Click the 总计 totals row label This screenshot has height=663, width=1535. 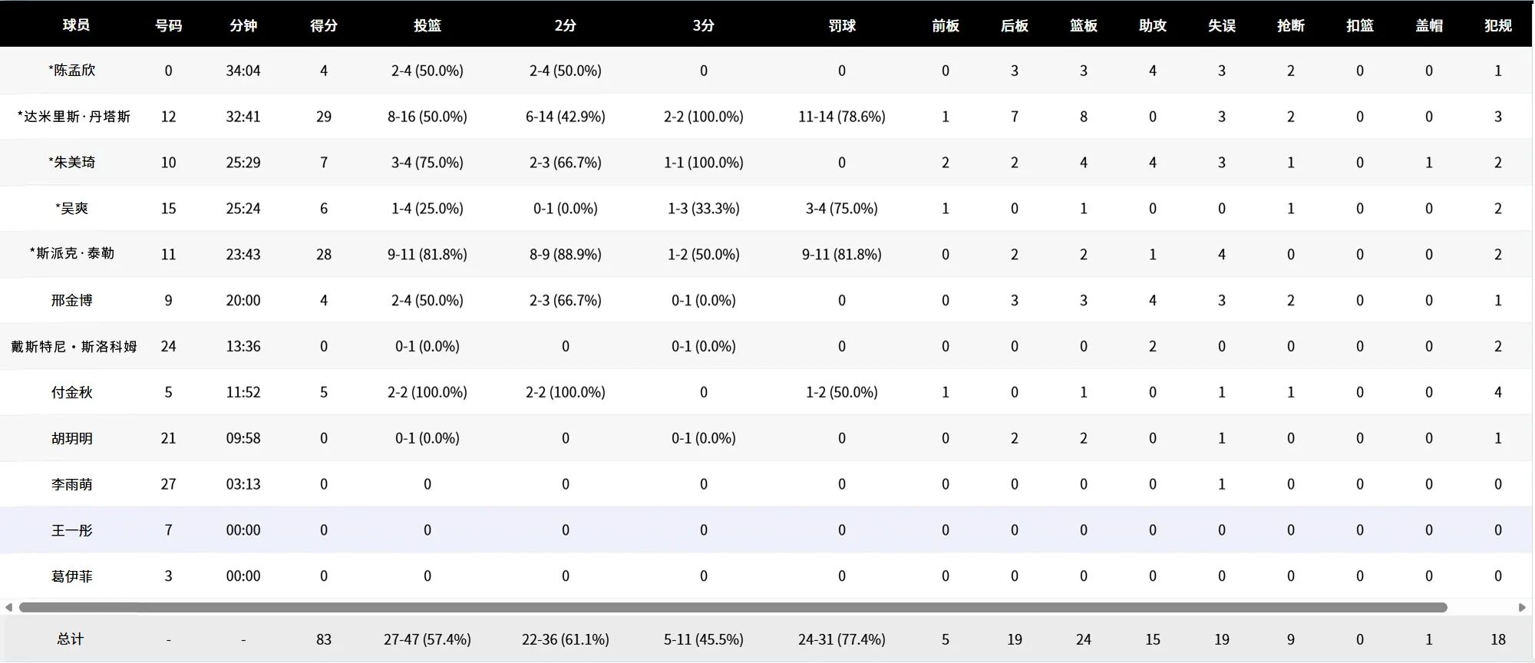pos(71,639)
